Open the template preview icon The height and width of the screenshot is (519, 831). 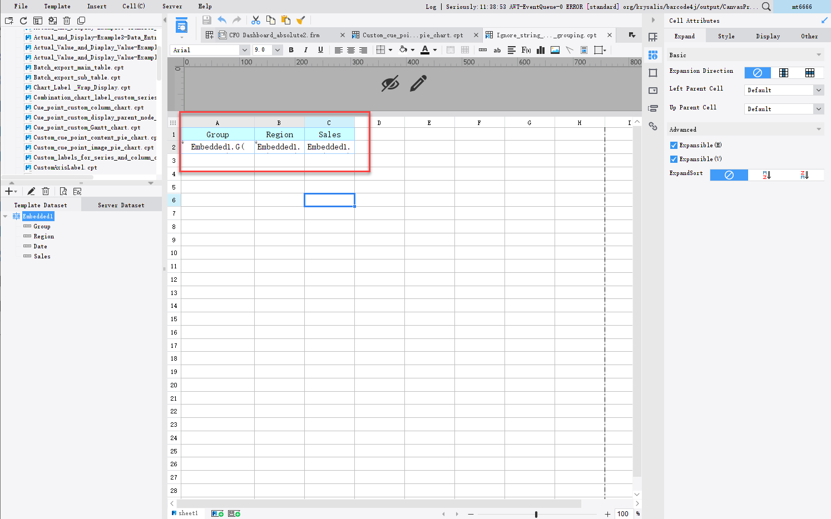181,26
